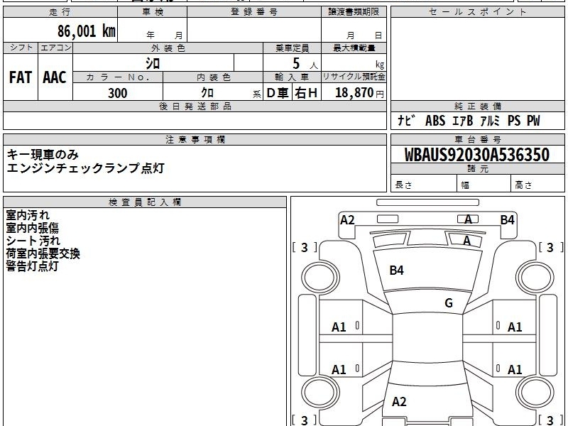
Task: Select the note キー現車のみ
Action: tap(43, 155)
